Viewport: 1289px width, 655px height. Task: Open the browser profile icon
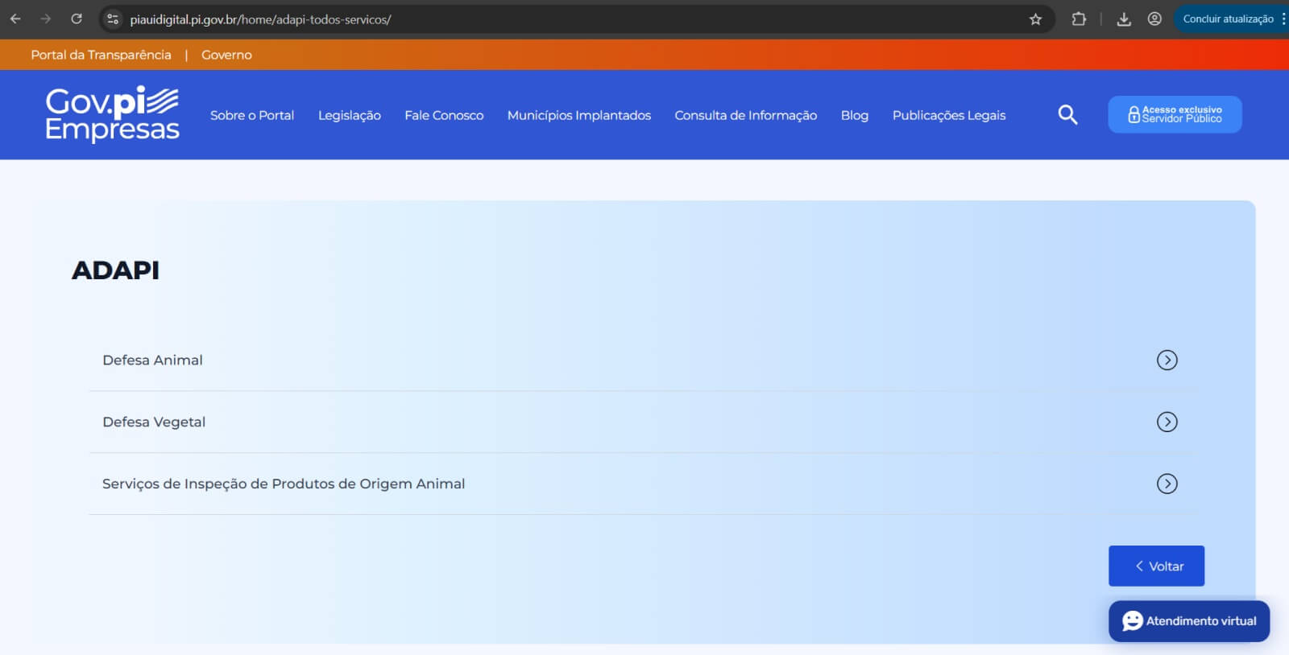pos(1154,19)
